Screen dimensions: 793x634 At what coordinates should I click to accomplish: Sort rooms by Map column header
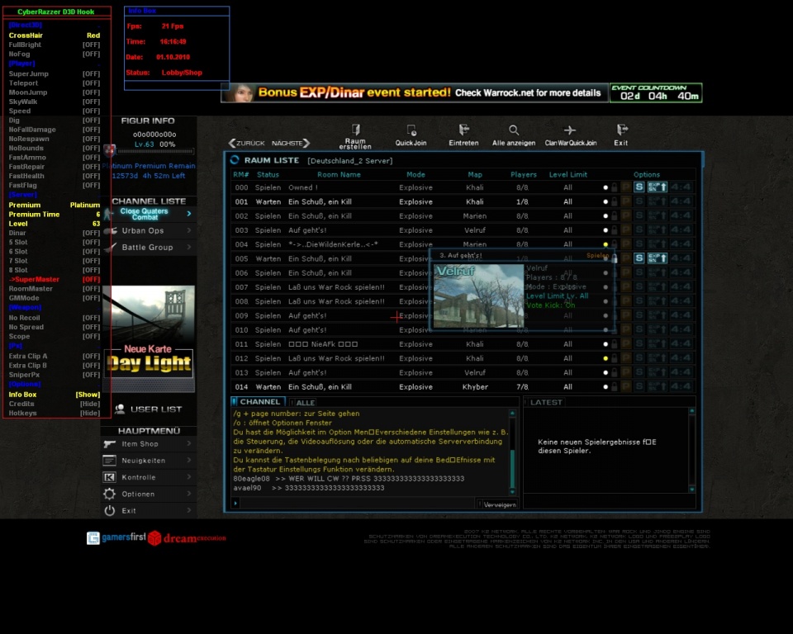(x=475, y=174)
